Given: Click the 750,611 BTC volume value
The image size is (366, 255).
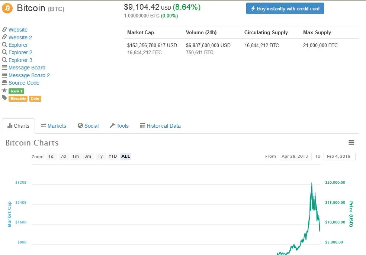Looking at the screenshot, I should pos(200,52).
